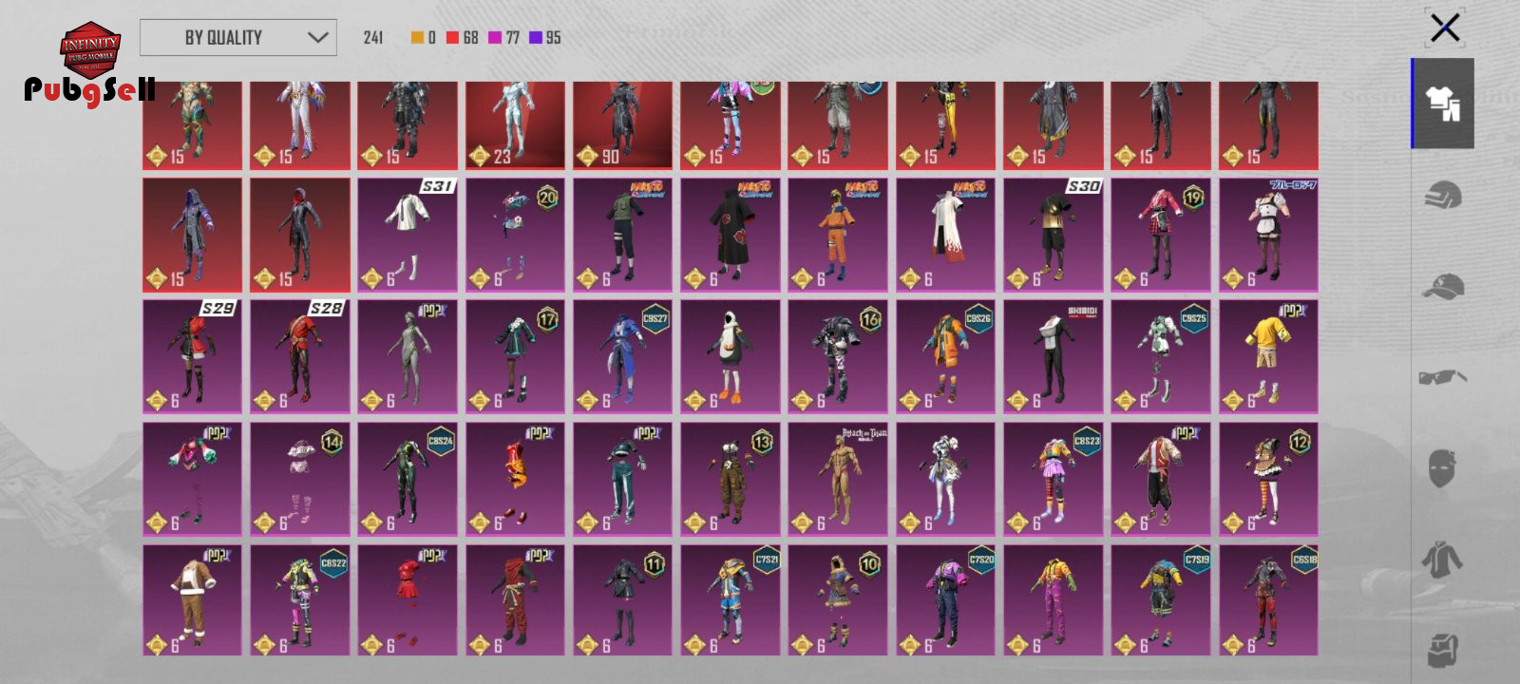
Task: Choose the Attack on Titan outfit
Action: tap(838, 480)
